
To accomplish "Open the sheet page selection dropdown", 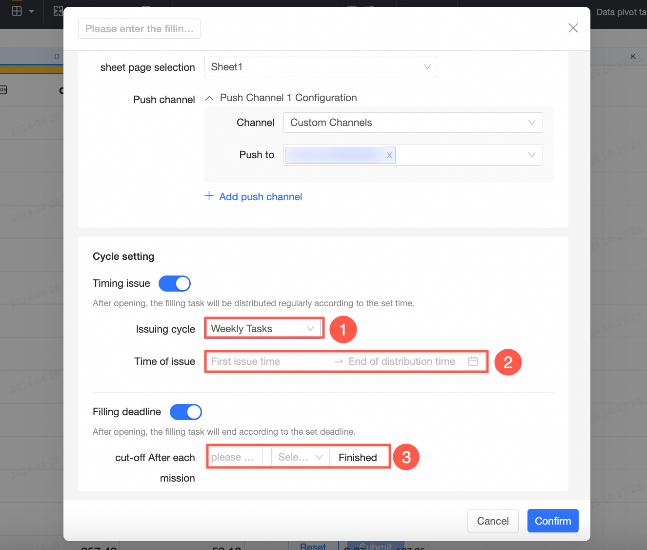I will click(321, 67).
